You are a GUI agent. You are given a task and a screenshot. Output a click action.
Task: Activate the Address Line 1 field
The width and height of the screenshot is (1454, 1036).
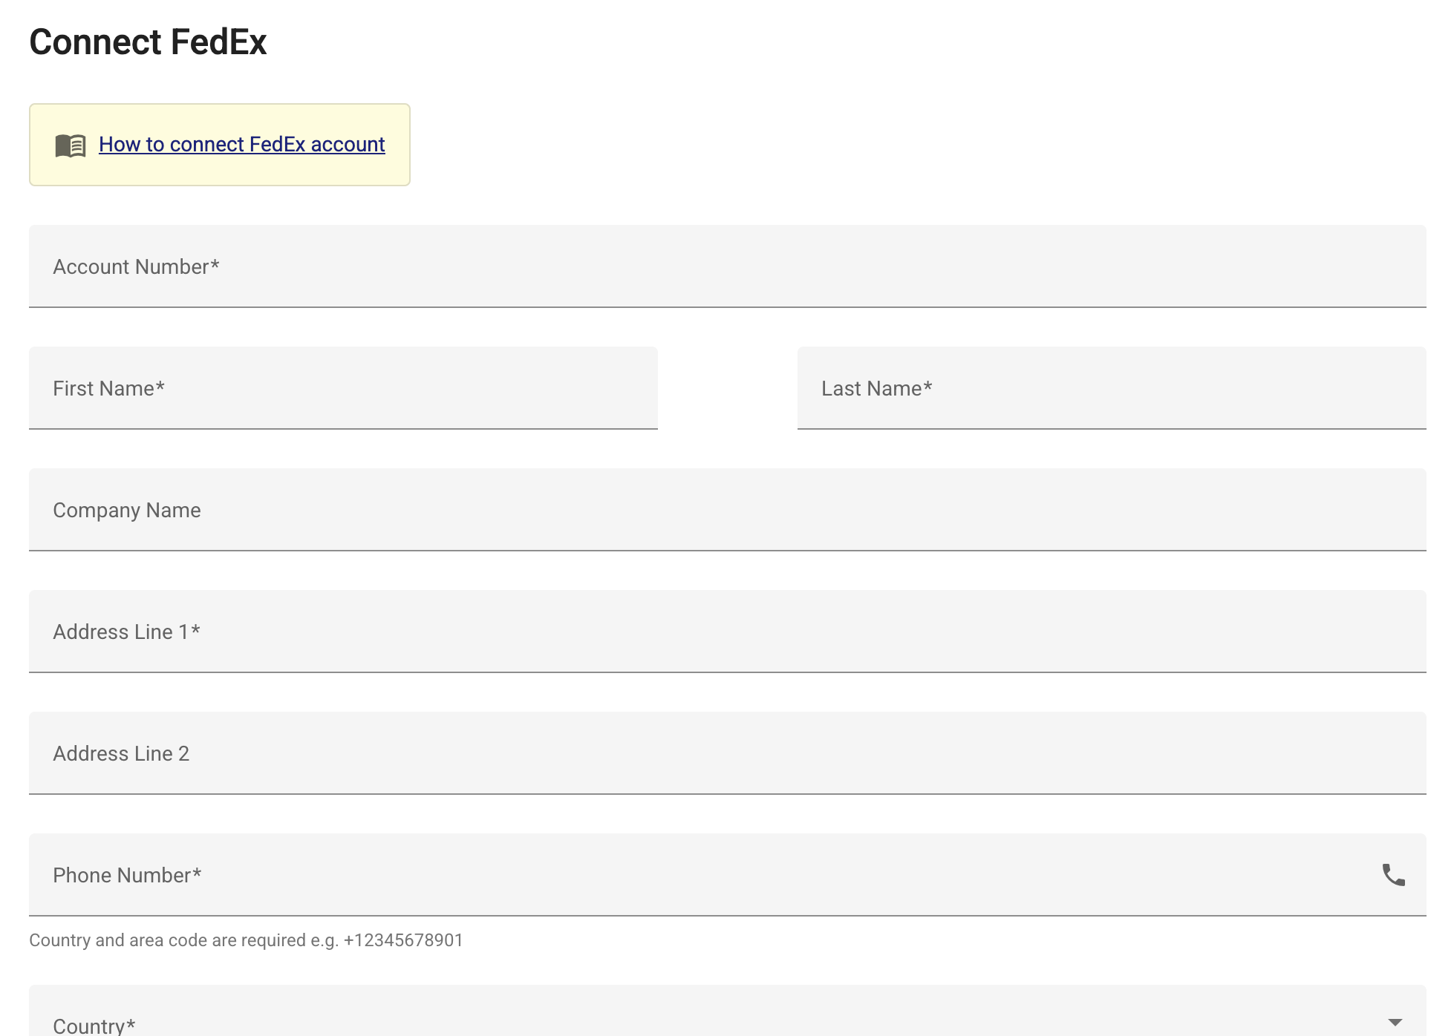coord(728,632)
